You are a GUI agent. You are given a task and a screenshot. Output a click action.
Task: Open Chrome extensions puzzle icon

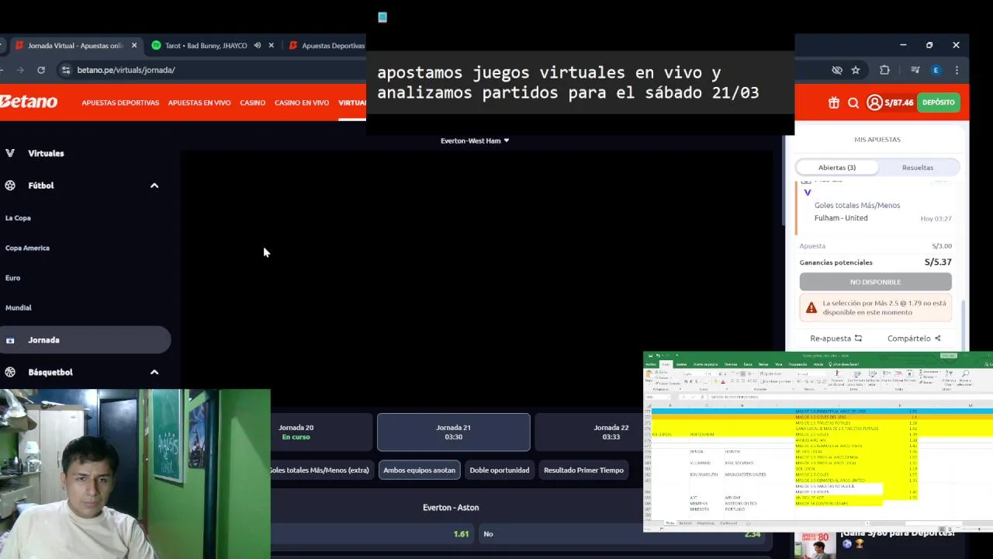[884, 70]
